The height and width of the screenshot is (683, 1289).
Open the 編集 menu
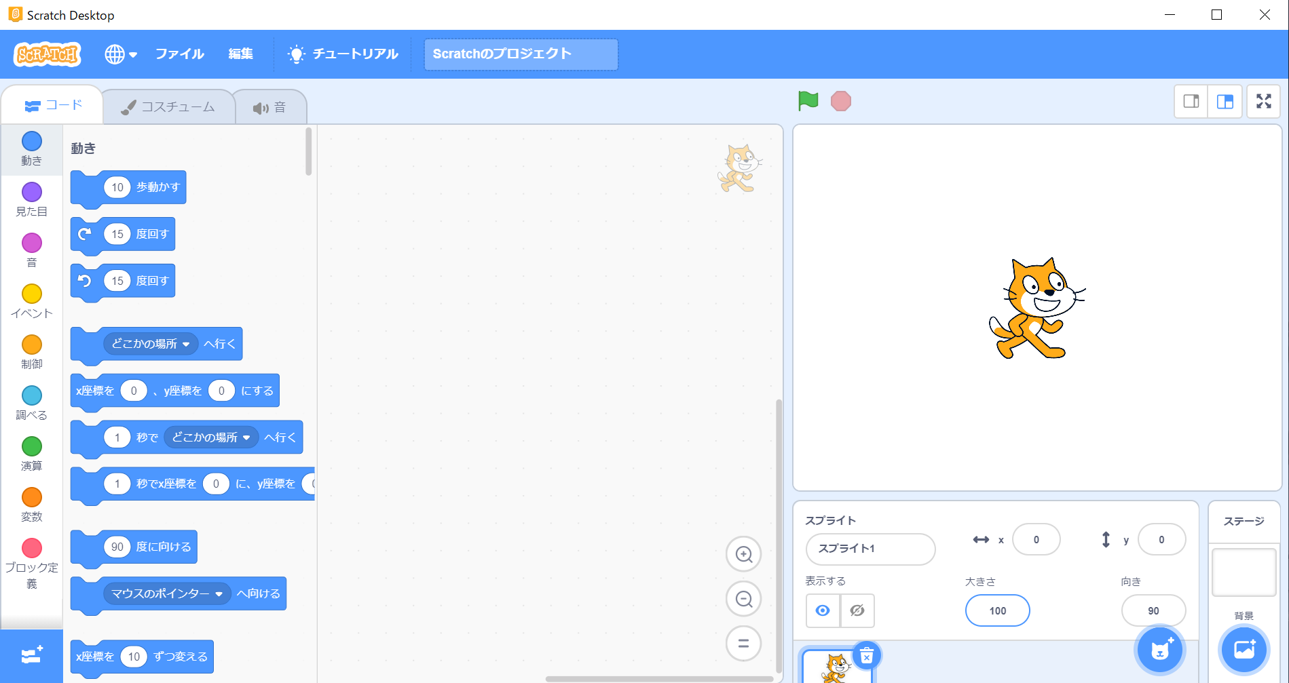[240, 54]
